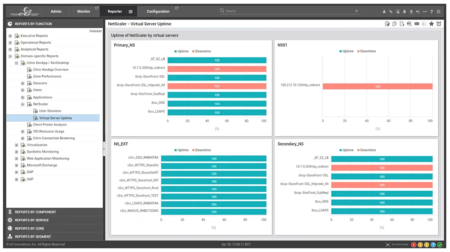Open the Reports By Service section
Image resolution: width=450 pixels, height=252 pixels.
point(54,220)
